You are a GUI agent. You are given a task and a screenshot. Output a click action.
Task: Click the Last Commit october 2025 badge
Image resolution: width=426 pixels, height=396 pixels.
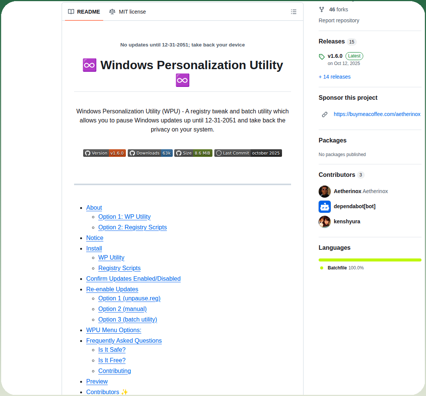(x=248, y=153)
